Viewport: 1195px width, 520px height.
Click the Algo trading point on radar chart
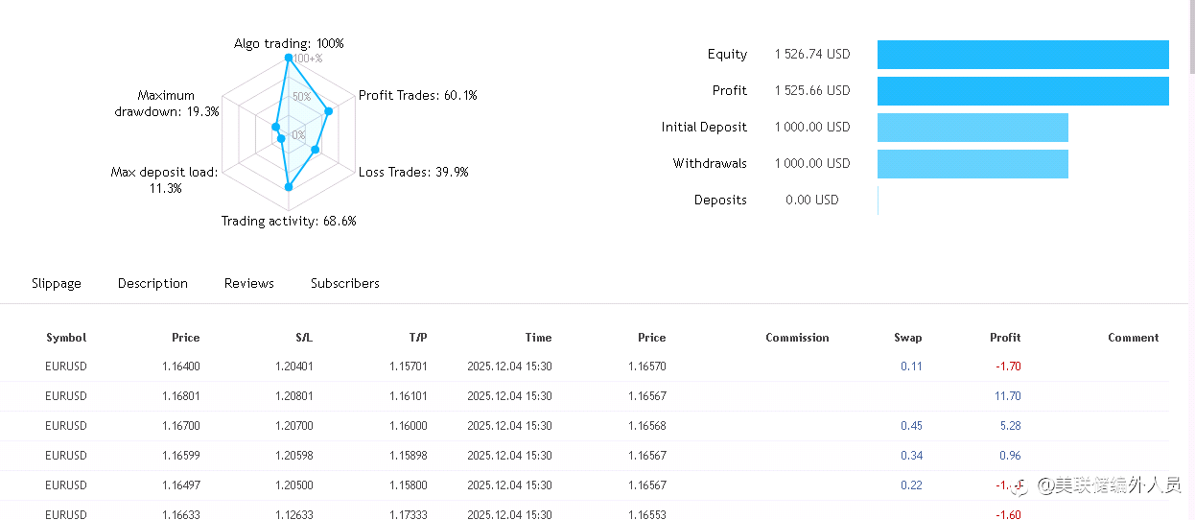tap(288, 58)
